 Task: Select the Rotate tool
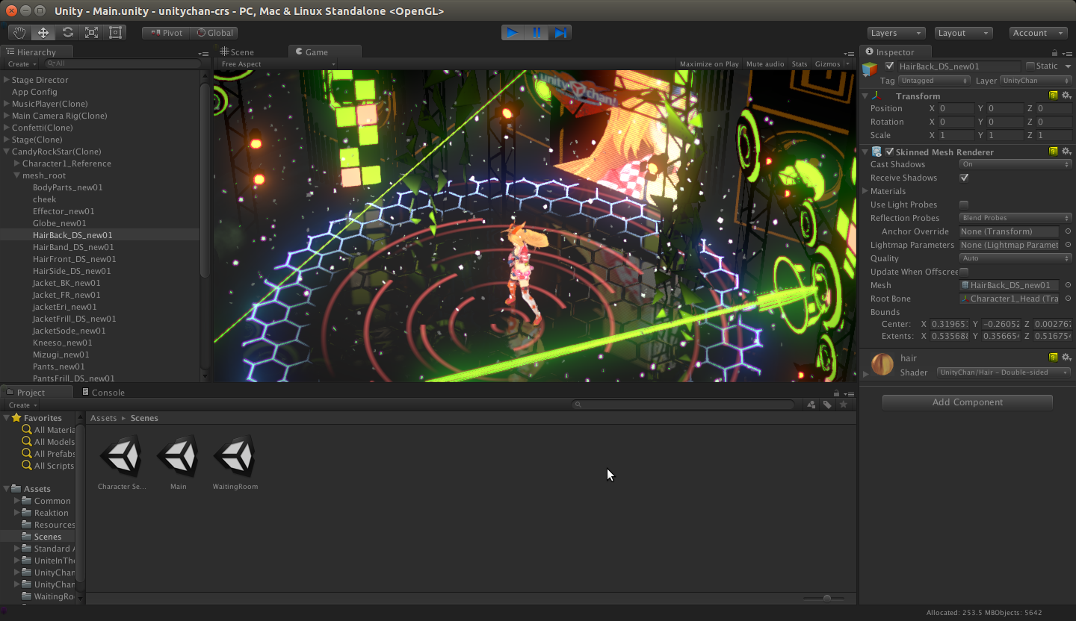(66, 32)
